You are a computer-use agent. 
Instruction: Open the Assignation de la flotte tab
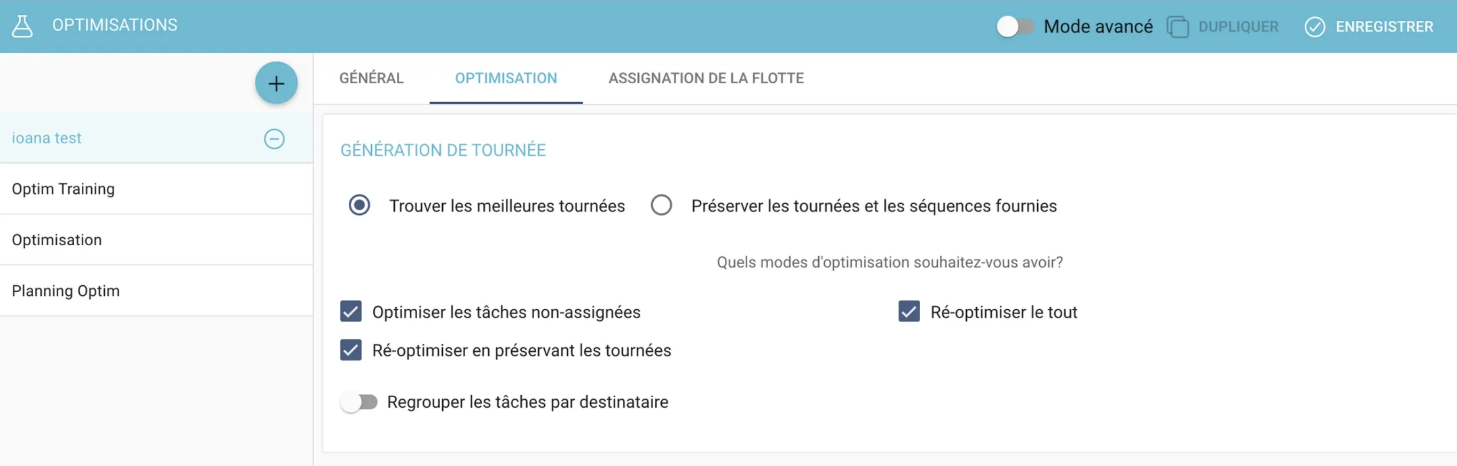click(706, 78)
